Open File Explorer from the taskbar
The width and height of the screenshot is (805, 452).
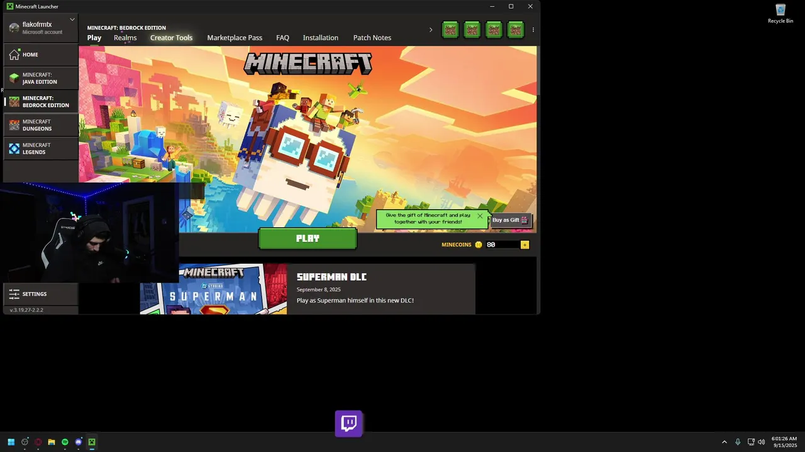click(52, 442)
